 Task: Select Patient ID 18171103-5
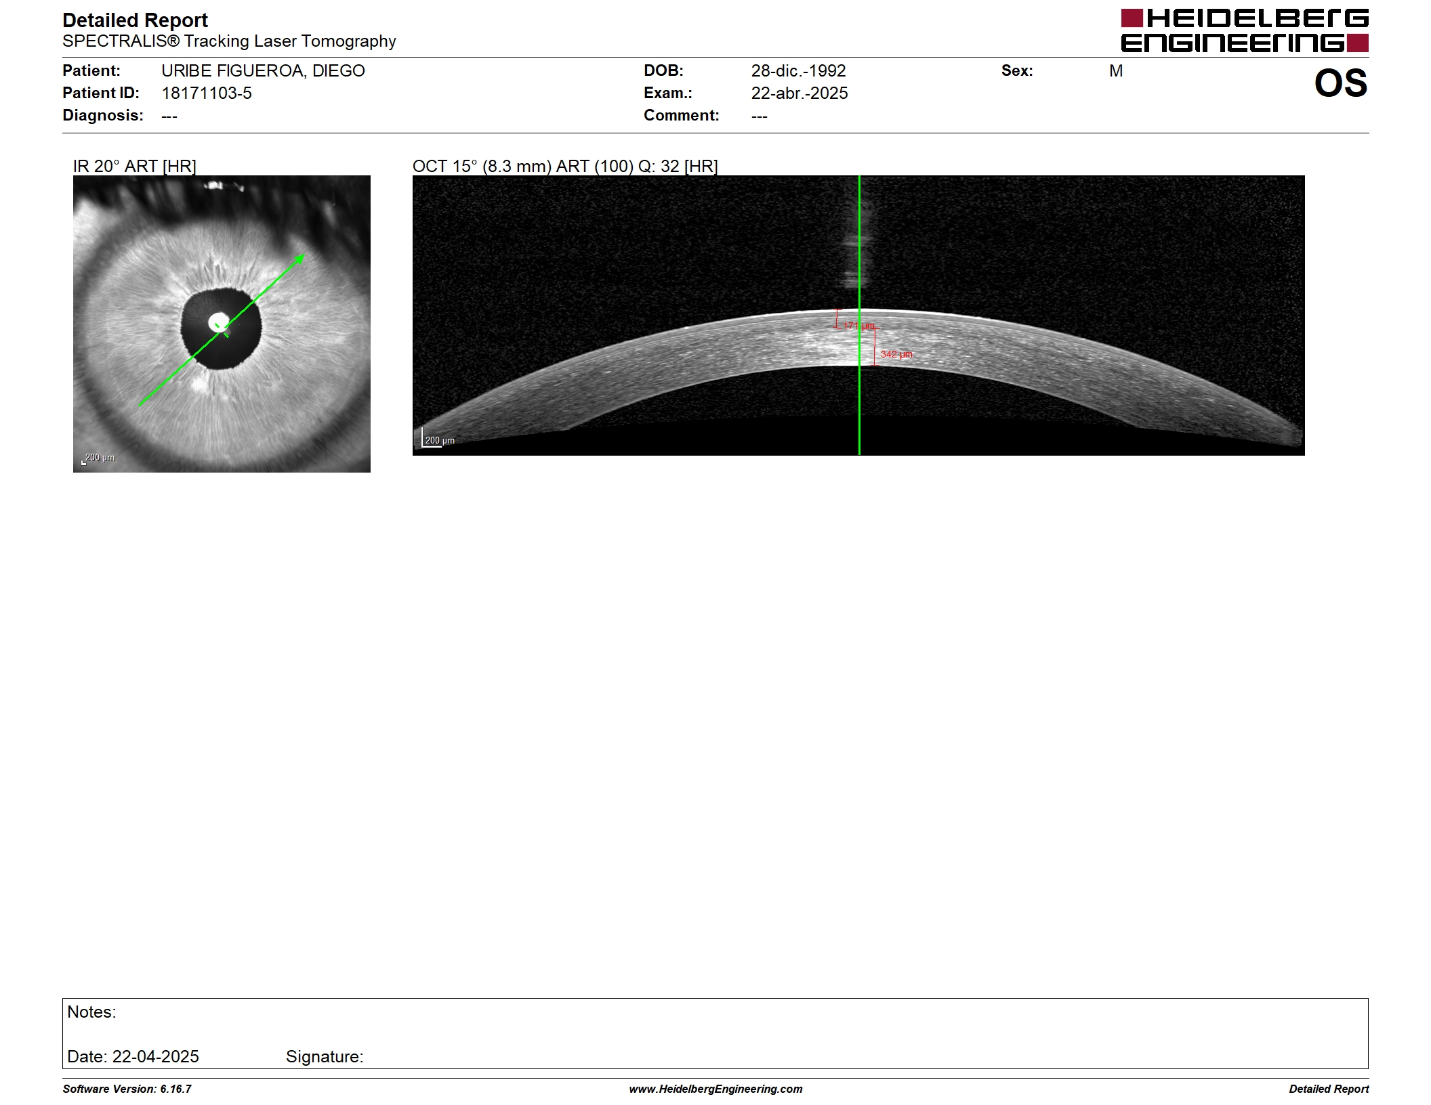[207, 93]
